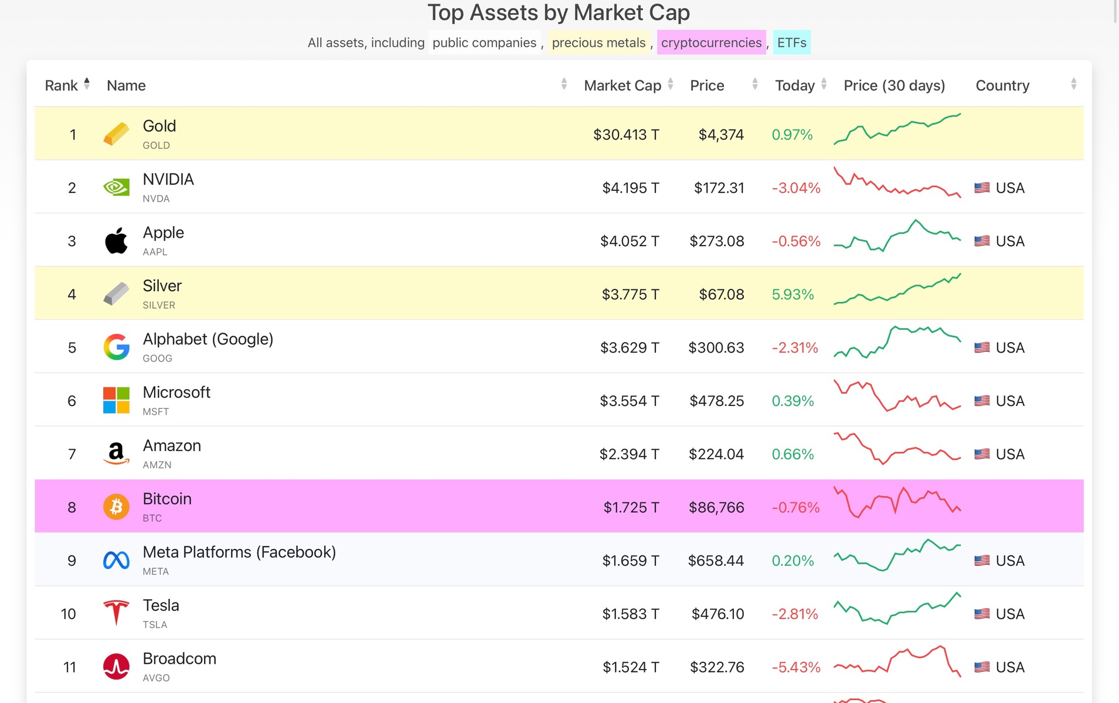Click the Apple logo icon
Viewport: 1119px width, 703px height.
click(116, 241)
